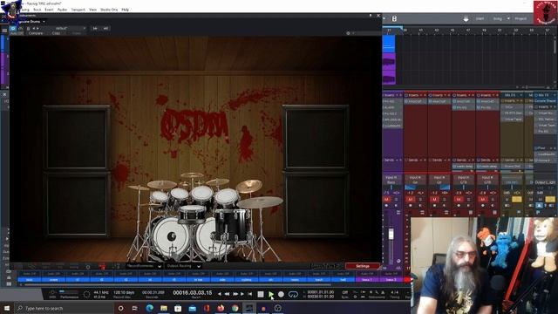Click the 4/4 time signature field
The height and width of the screenshot is (314, 558).
click(394, 292)
